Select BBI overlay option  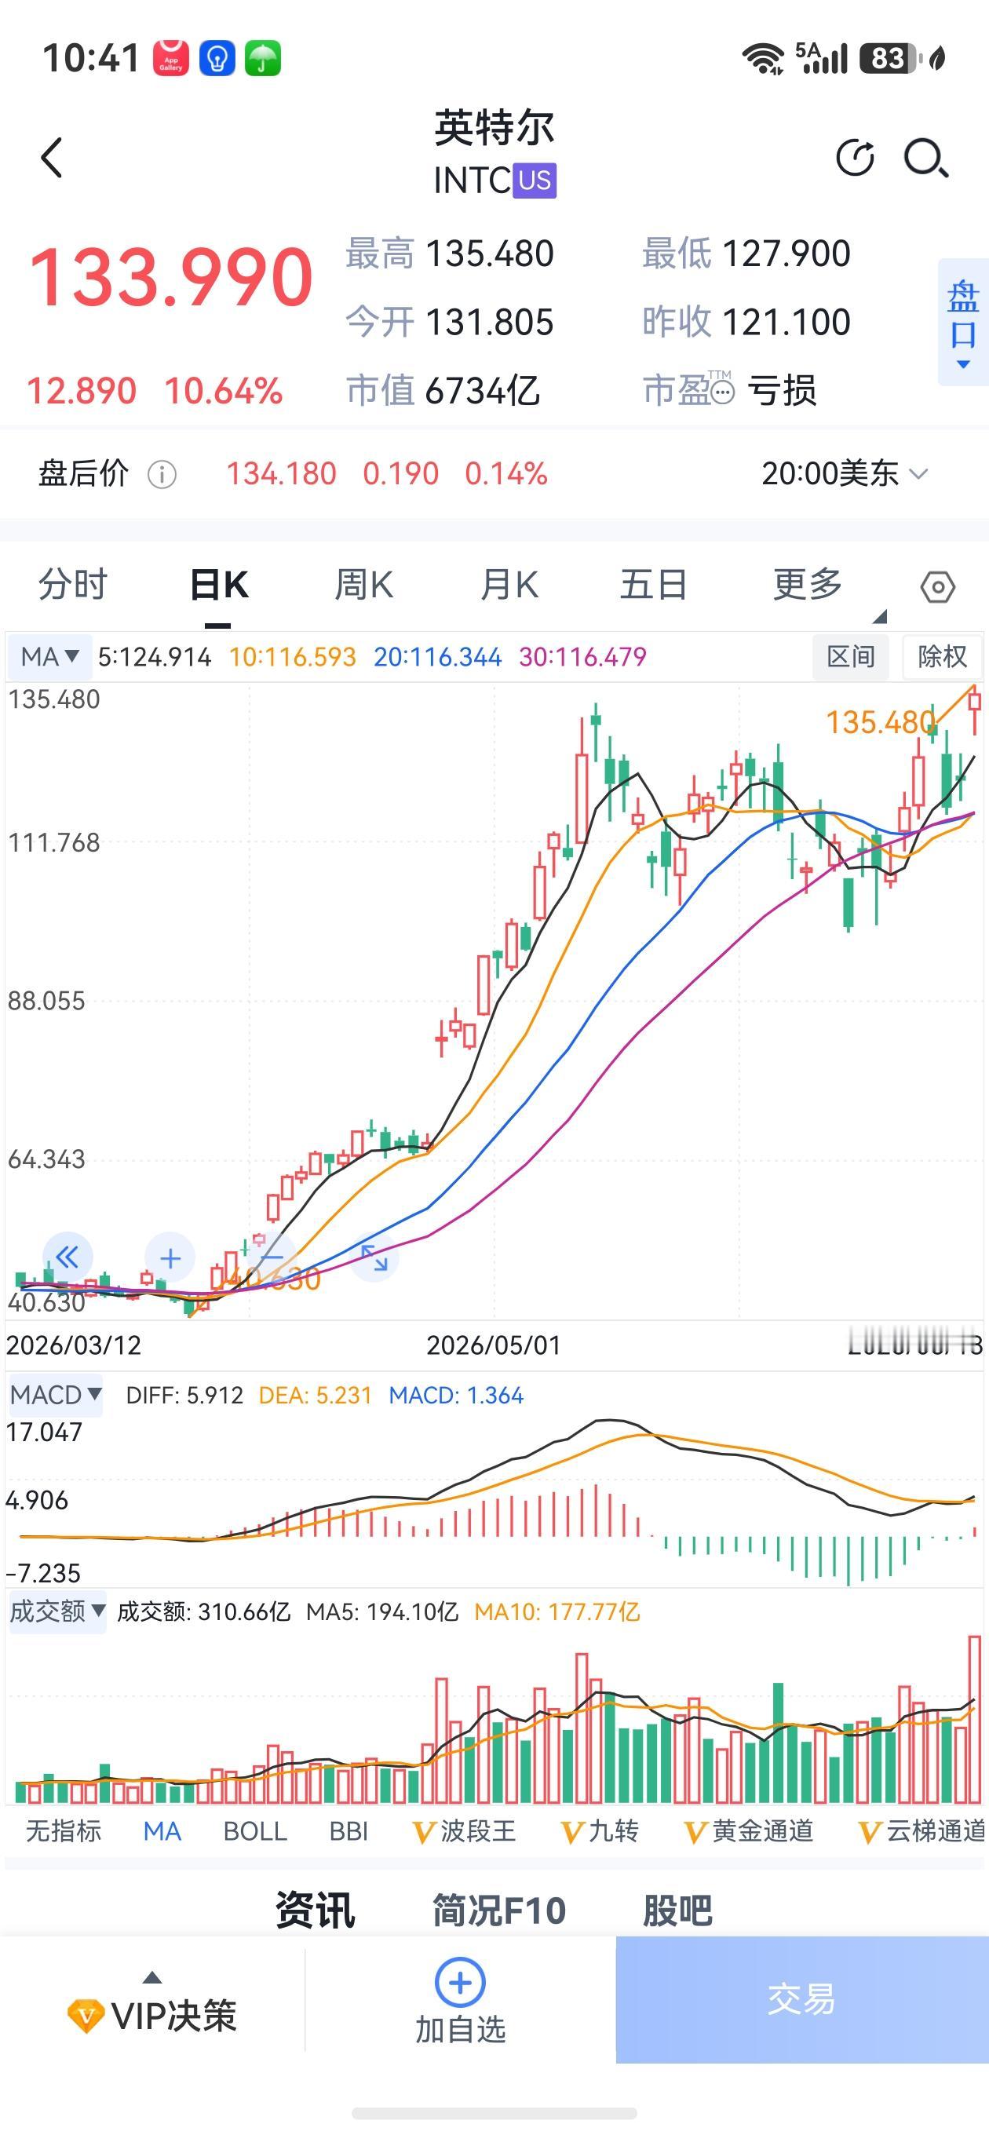click(x=349, y=1832)
